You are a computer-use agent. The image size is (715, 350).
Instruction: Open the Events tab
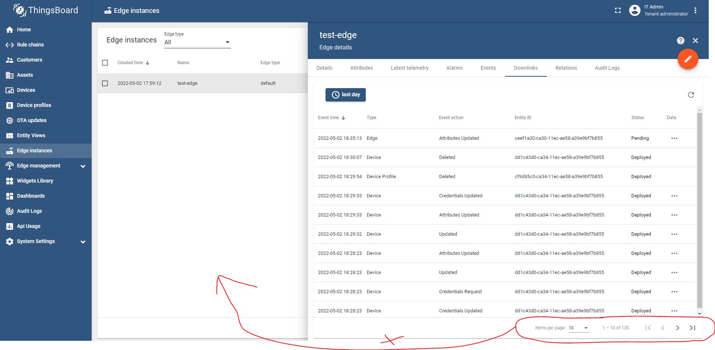click(x=488, y=68)
